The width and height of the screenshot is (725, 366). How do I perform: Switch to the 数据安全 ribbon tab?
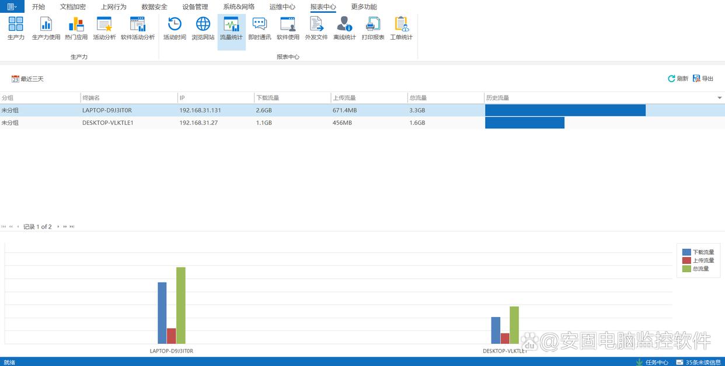(154, 7)
